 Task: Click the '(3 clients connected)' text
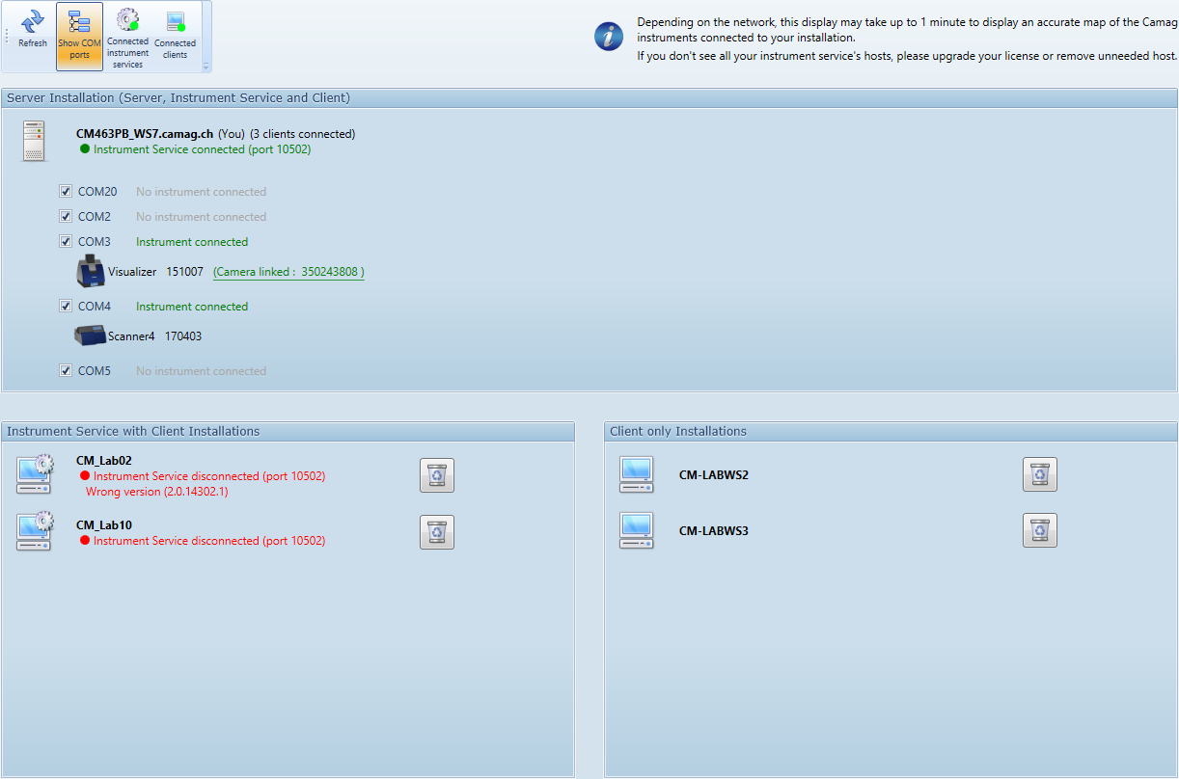pyautogui.click(x=303, y=134)
